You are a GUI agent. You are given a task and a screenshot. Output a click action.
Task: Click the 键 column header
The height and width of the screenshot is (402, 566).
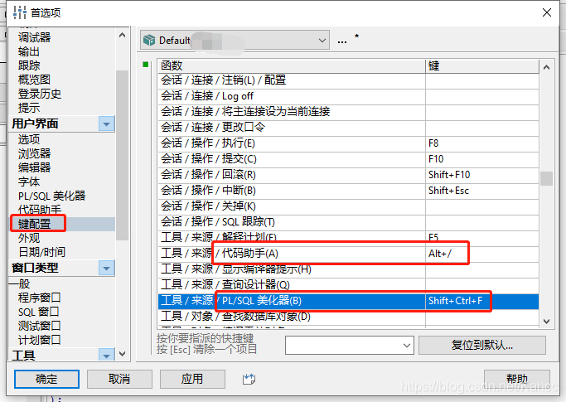(482, 65)
